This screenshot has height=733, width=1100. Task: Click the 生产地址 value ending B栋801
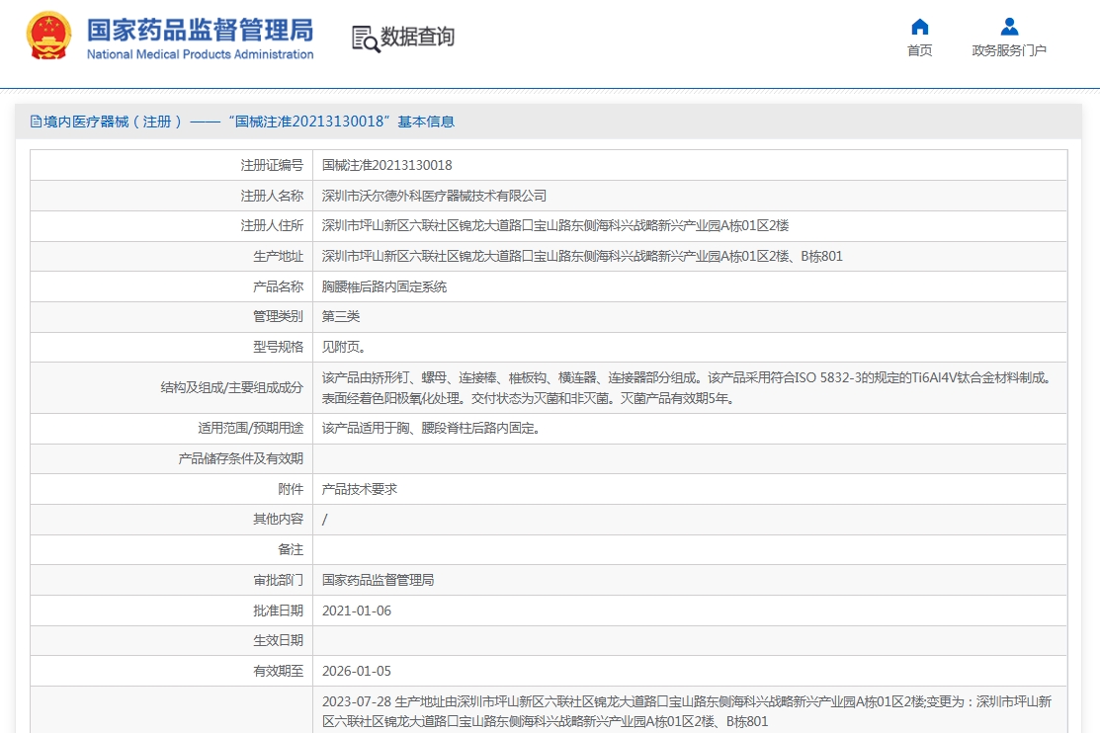582,256
